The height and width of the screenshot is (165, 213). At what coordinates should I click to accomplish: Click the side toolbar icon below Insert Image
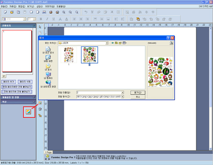click(x=40, y=109)
